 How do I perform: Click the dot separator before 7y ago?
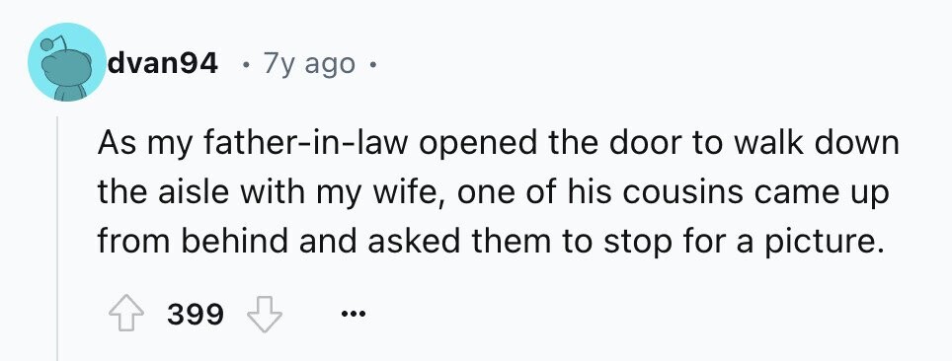click(245, 63)
